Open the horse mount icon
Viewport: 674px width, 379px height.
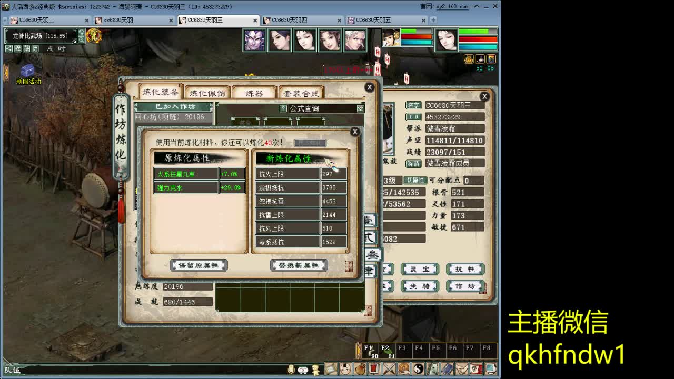click(433, 368)
